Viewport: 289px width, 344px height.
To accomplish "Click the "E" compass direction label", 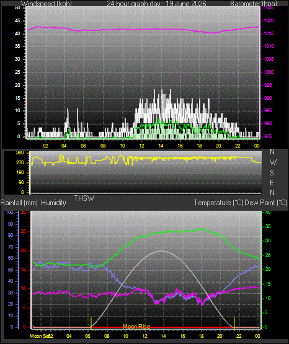I will (272, 182).
